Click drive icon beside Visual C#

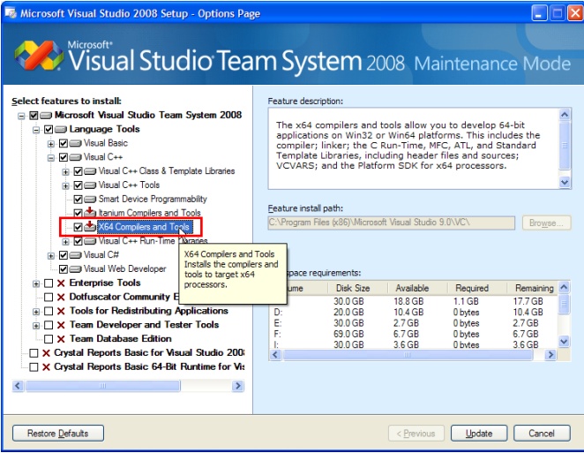click(x=75, y=255)
